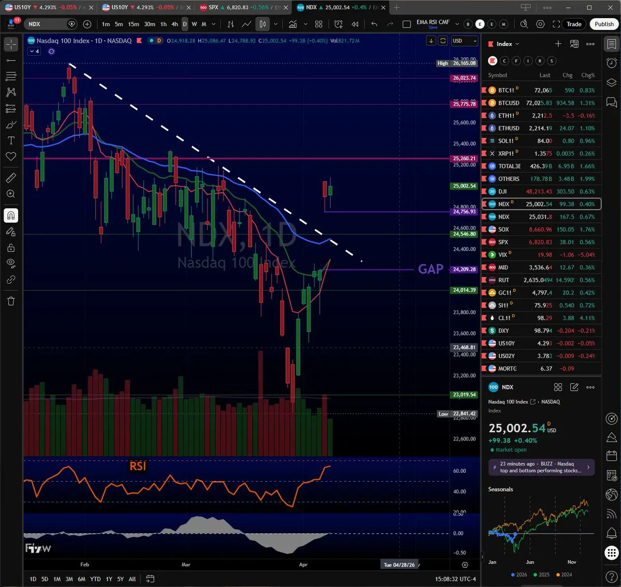Switch to the weekly W timeframe
This screenshot has height=587, width=621.
click(194, 24)
